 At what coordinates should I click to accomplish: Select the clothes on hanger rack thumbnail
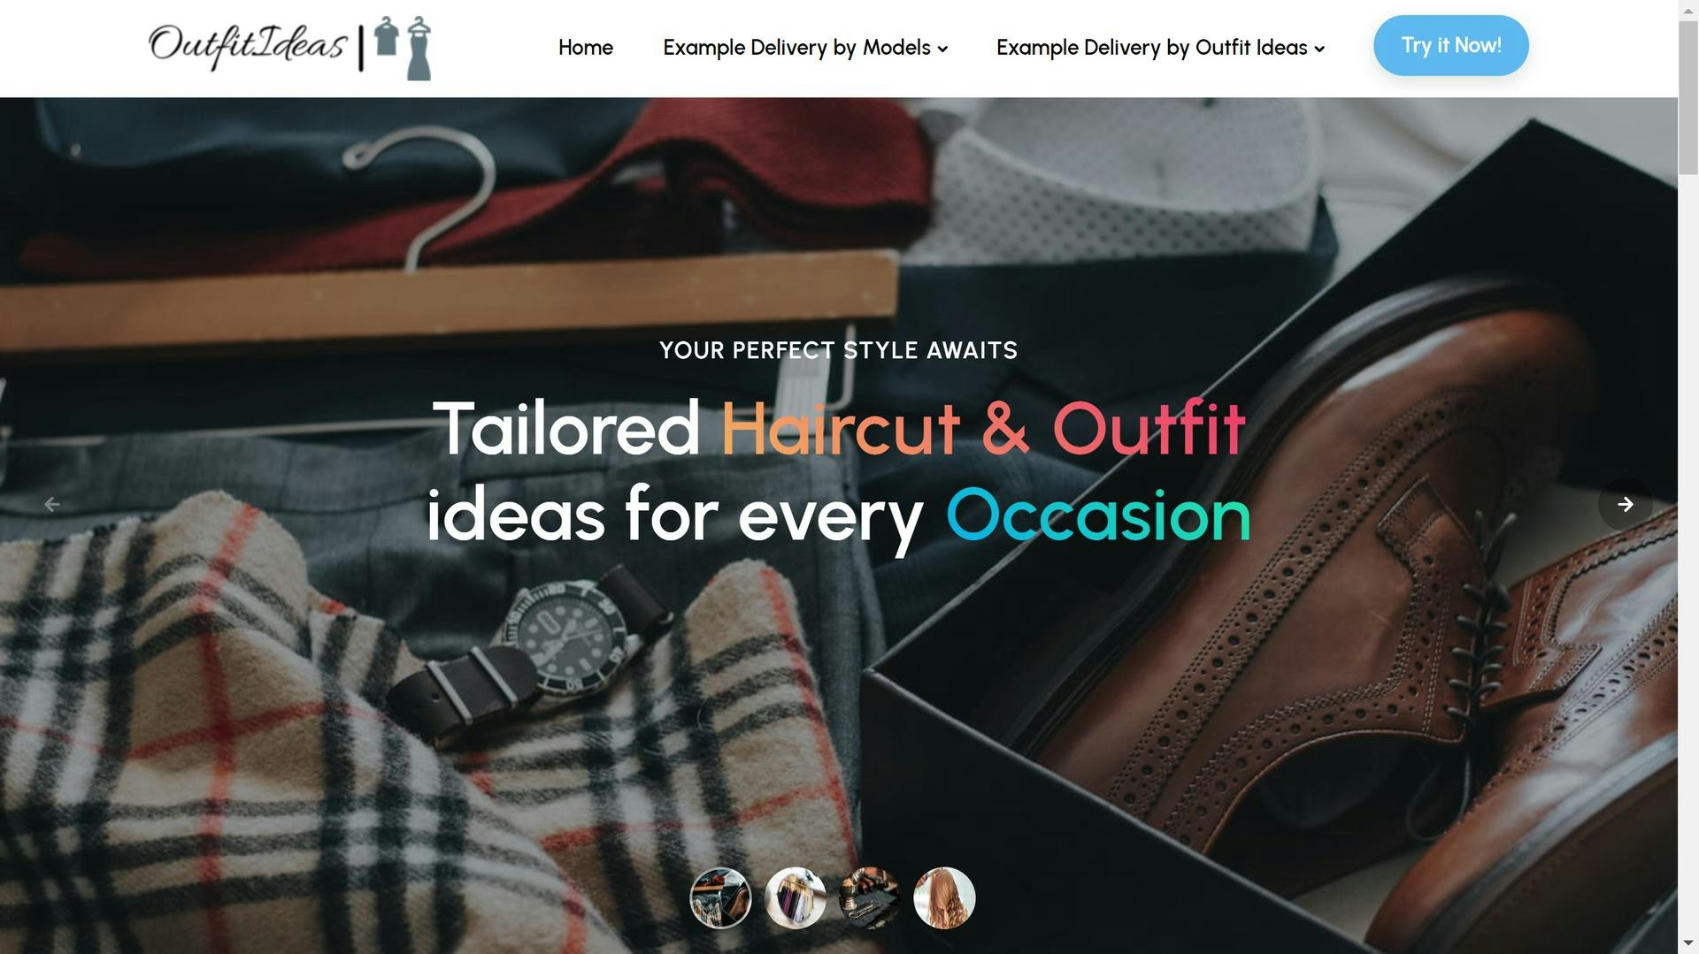pos(796,897)
